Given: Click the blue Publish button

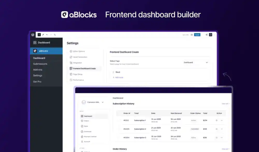Looking at the screenshot, I should [x=197, y=35].
